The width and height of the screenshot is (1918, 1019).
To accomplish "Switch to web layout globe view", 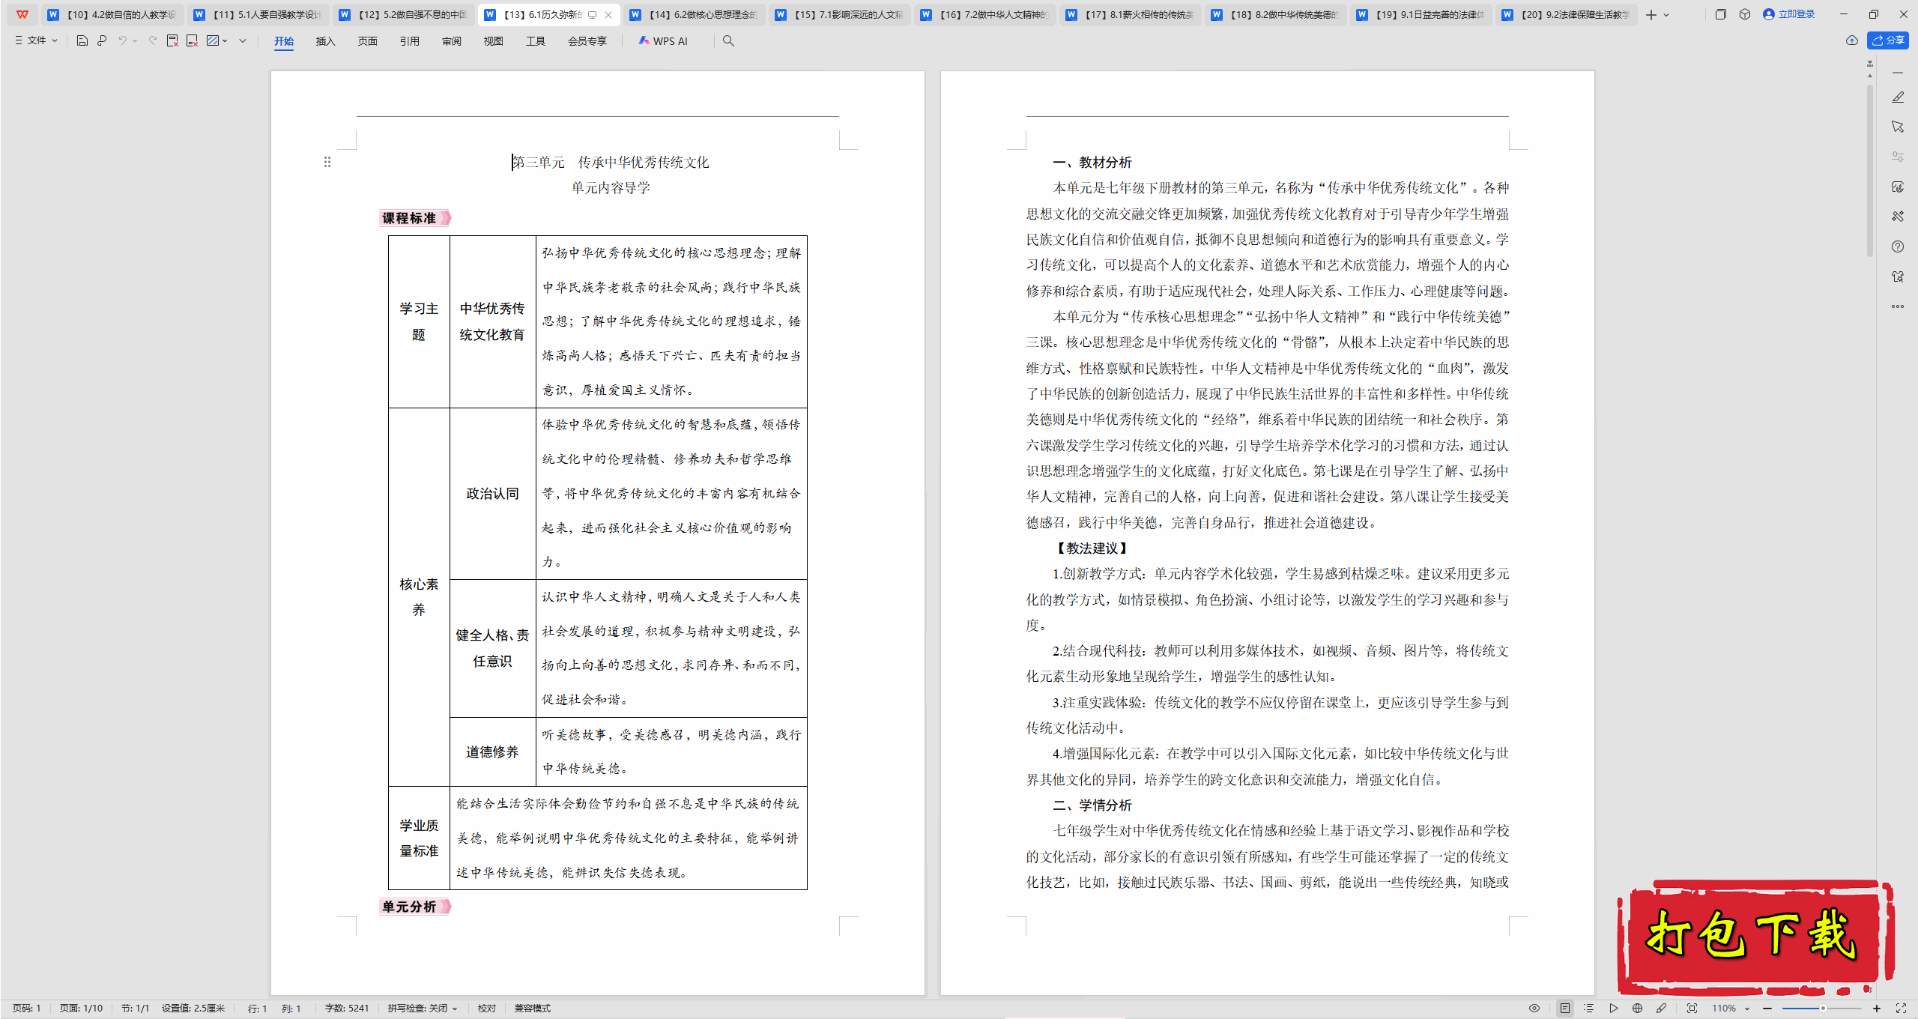I will [x=1637, y=1009].
